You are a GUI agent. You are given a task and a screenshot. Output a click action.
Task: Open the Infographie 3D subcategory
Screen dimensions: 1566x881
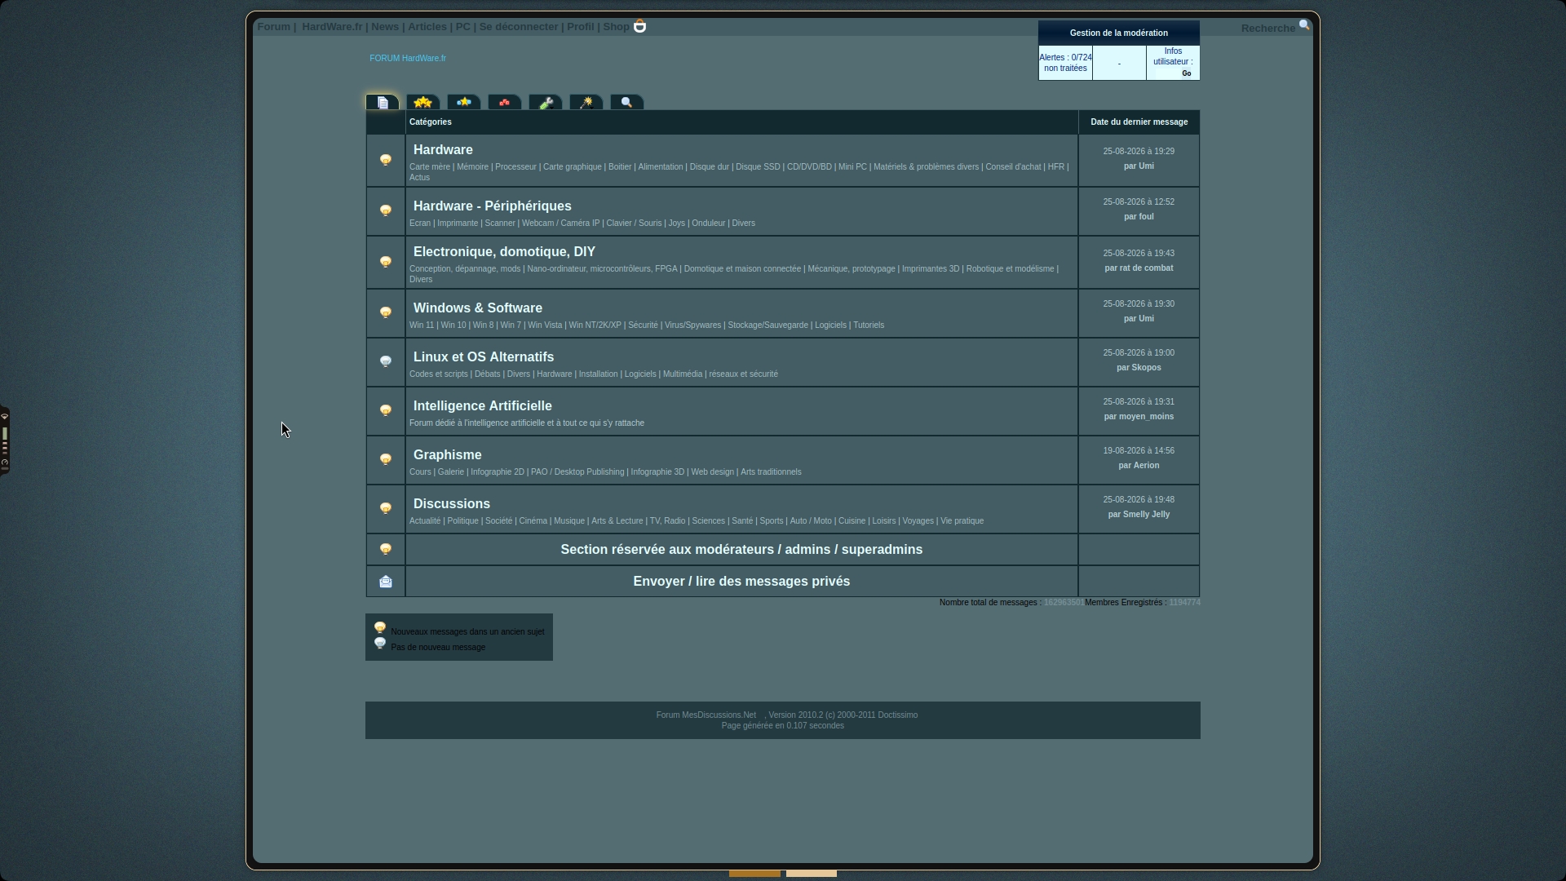657,472
